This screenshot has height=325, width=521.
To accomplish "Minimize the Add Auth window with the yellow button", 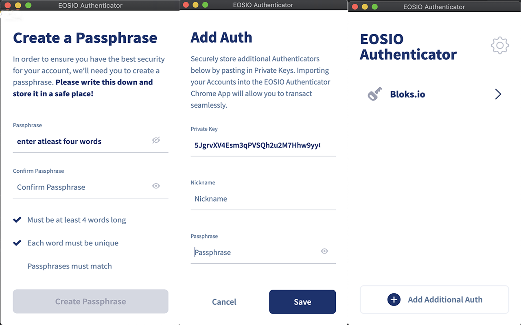I will coord(195,5).
